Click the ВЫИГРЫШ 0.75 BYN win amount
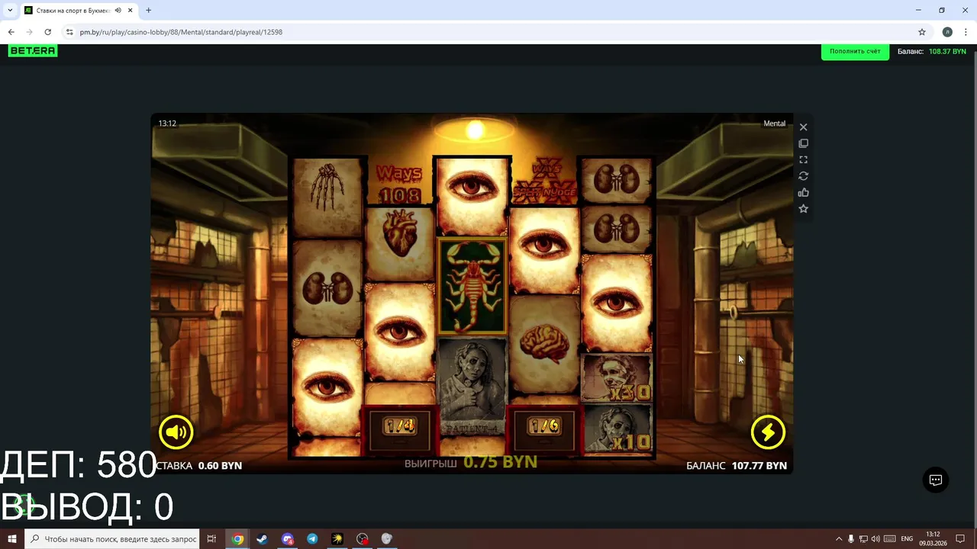Screen dimensions: 977x549 pyautogui.click(x=471, y=462)
